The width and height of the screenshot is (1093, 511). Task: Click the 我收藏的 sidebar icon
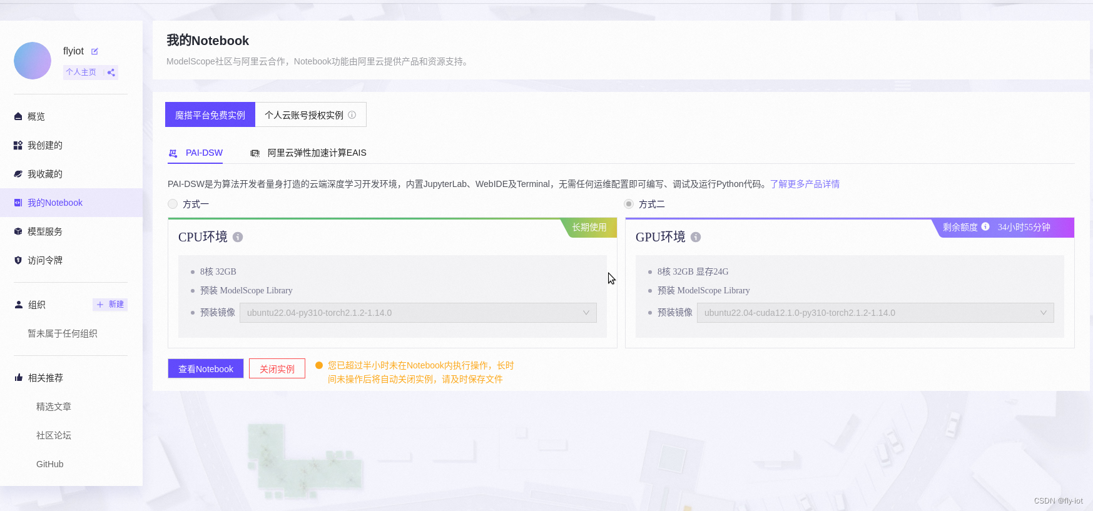point(18,174)
